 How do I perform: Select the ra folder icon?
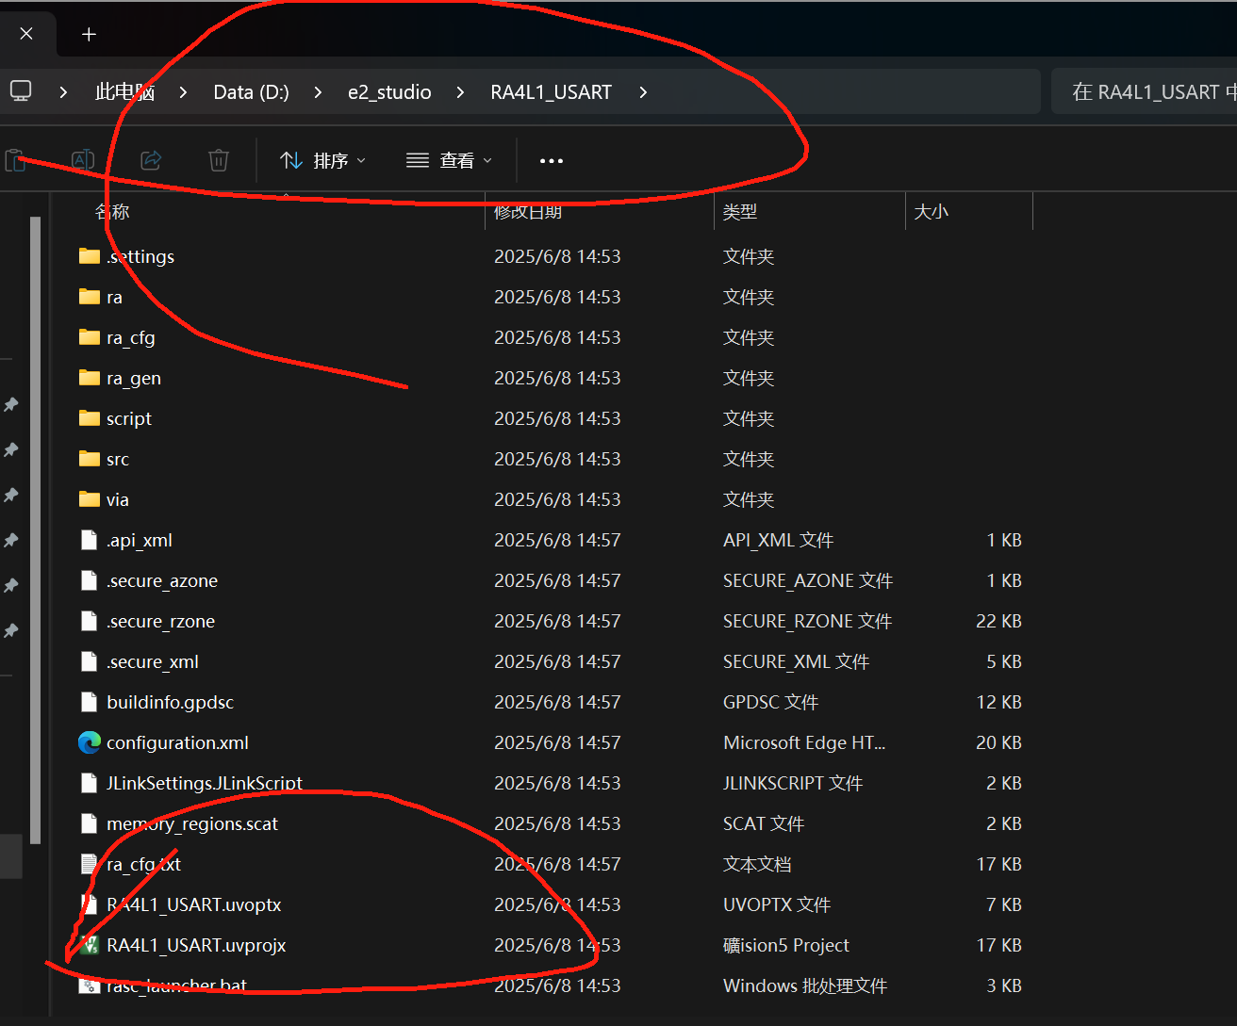(x=90, y=297)
